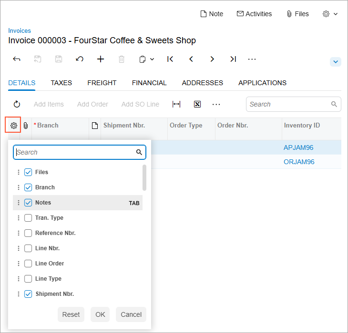The width and height of the screenshot is (348, 333).
Task: Click the Undo icon in the toolbar
Action: (80, 59)
